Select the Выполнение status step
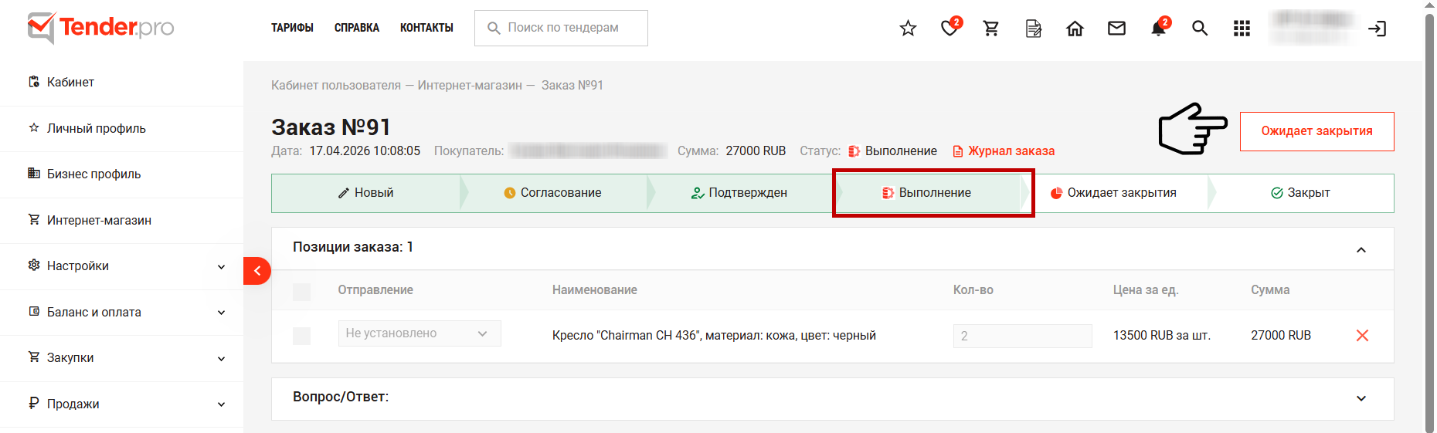 point(933,193)
